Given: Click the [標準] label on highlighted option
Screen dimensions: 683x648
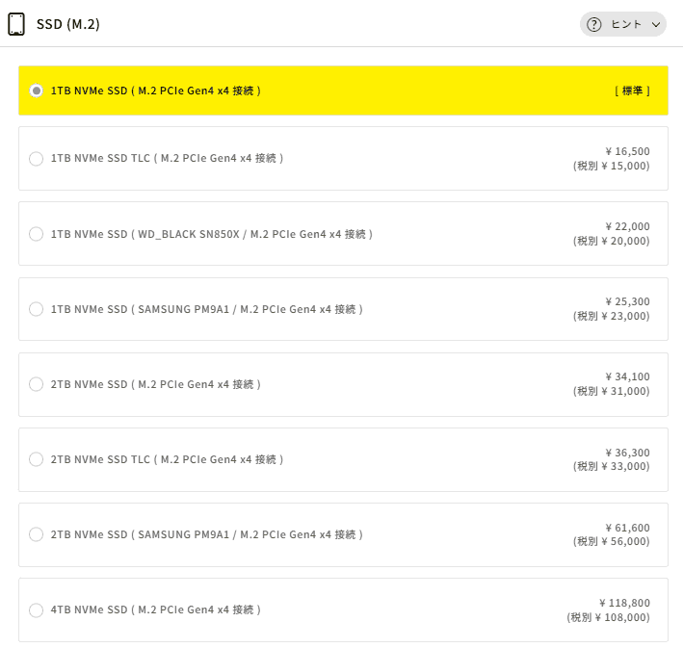Looking at the screenshot, I should [632, 91].
